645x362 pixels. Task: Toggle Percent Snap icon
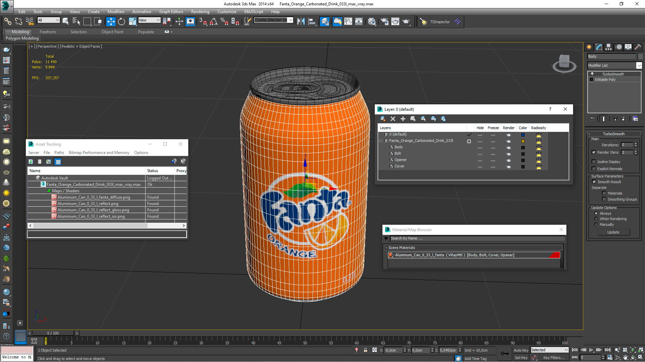(224, 21)
